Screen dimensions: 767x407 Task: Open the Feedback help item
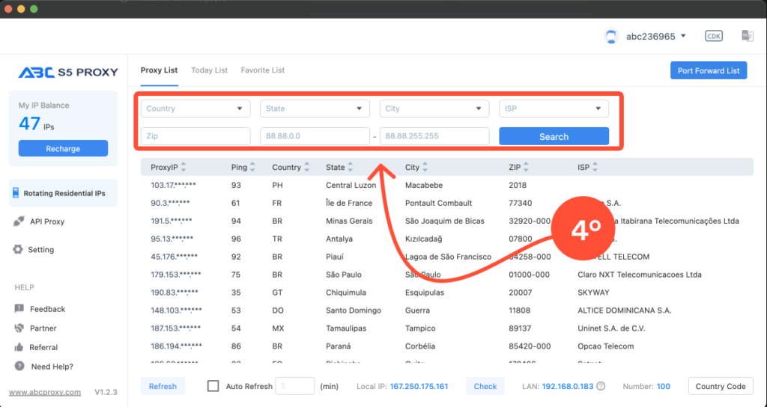click(x=47, y=309)
